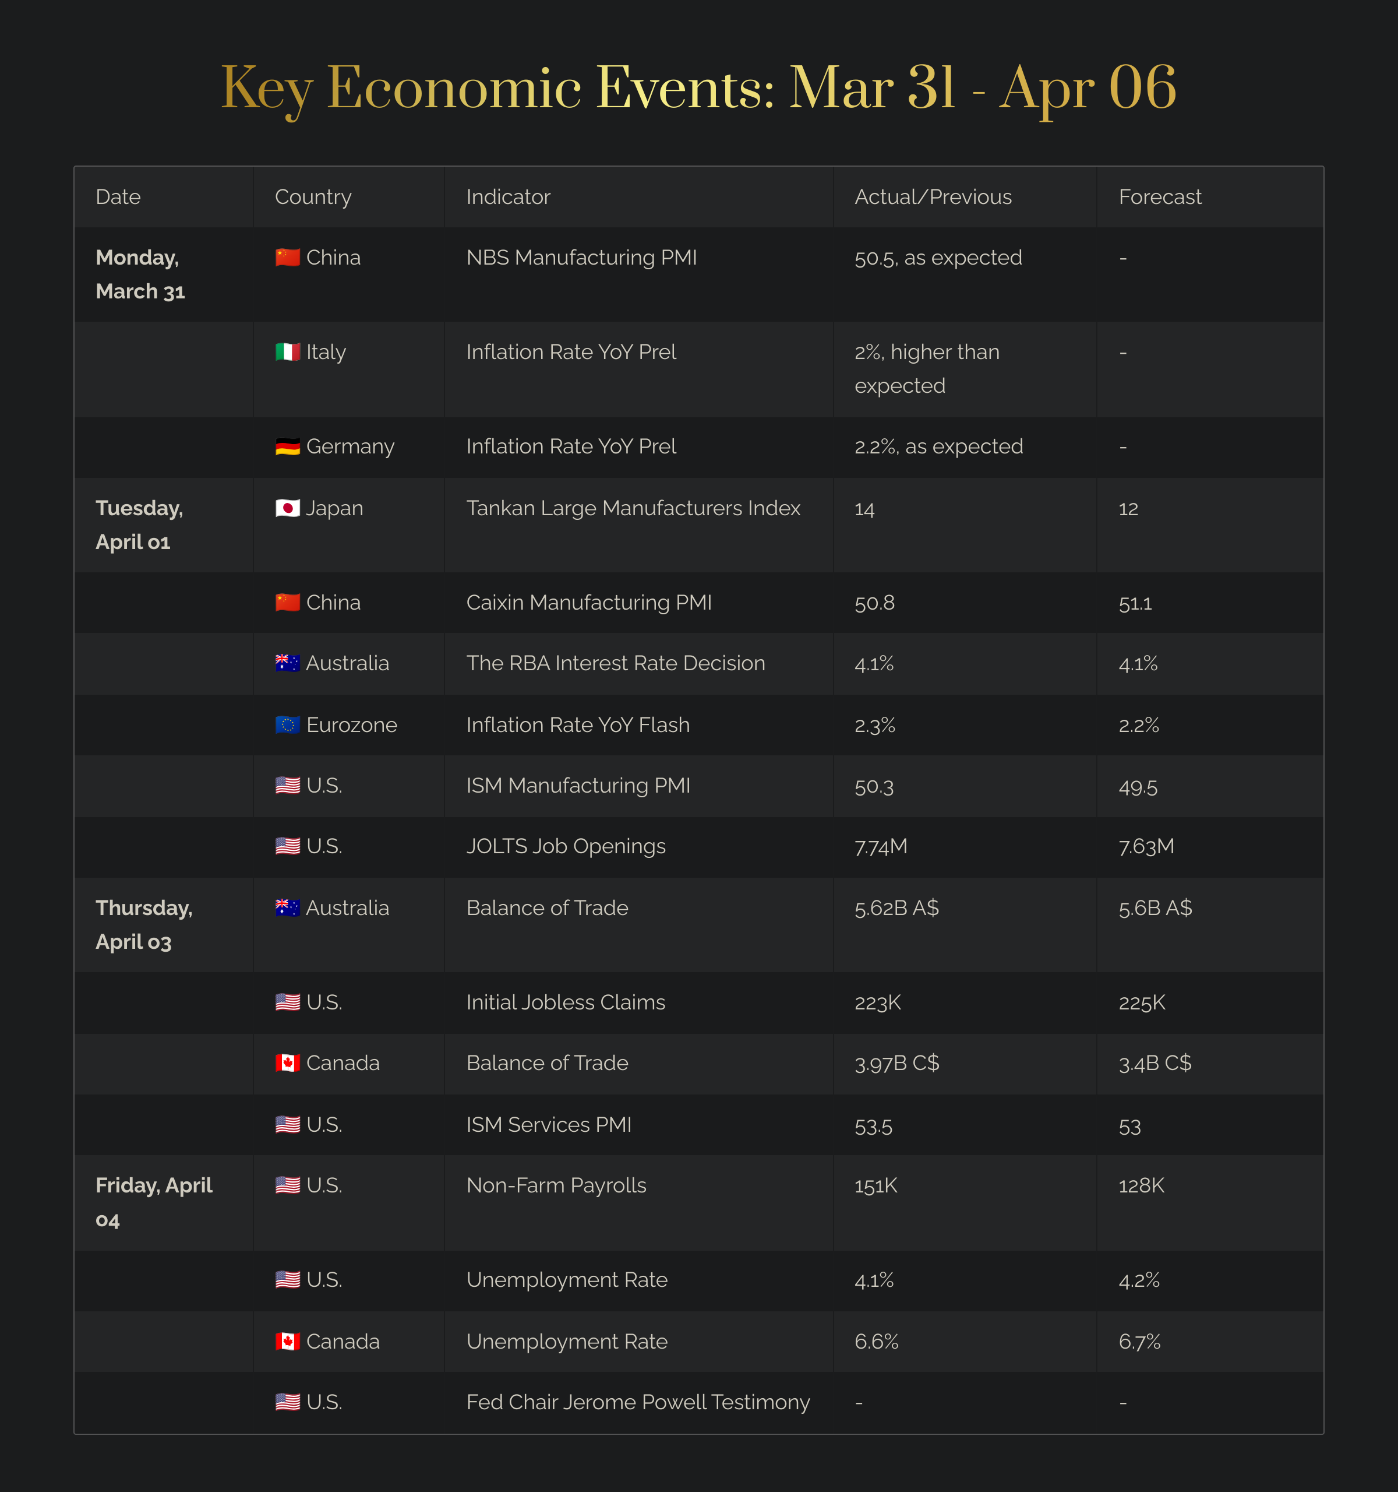Image resolution: width=1398 pixels, height=1492 pixels.
Task: Click the 223K jobless claims value
Action: [877, 1004]
